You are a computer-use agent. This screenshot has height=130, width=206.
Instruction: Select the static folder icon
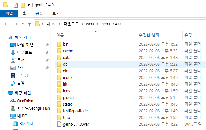pyautogui.click(x=59, y=104)
